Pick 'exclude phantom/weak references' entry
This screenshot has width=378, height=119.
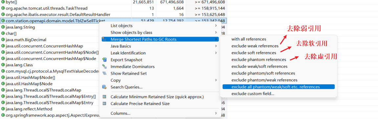pyautogui.click(x=264, y=80)
